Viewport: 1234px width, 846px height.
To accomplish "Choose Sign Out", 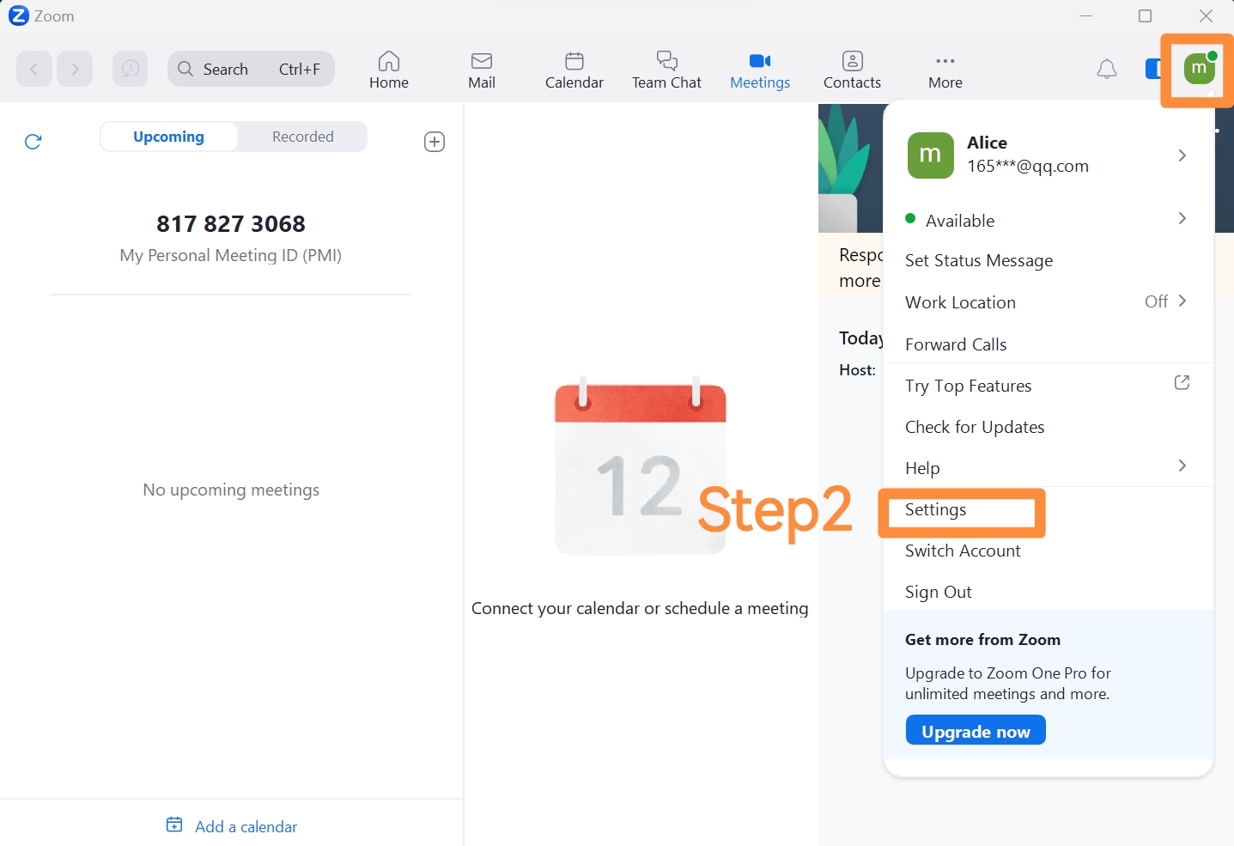I will pyautogui.click(x=938, y=592).
